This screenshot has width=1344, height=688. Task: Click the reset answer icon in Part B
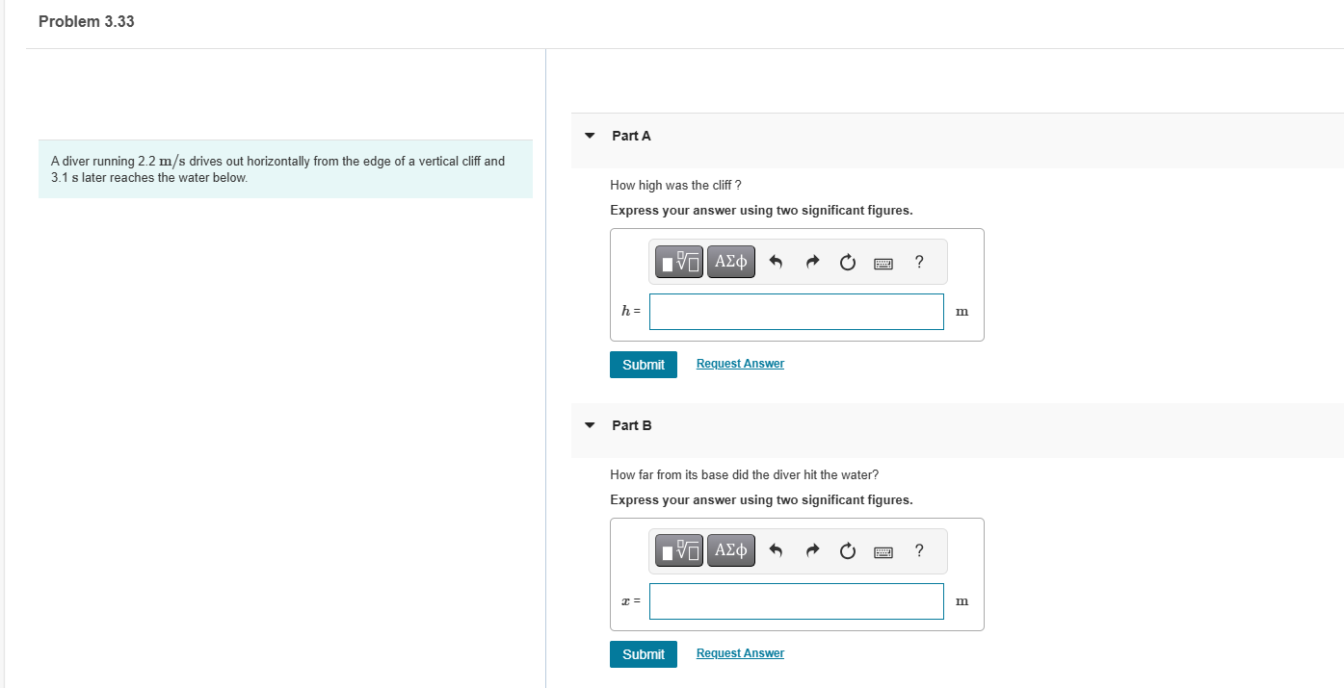pos(847,550)
